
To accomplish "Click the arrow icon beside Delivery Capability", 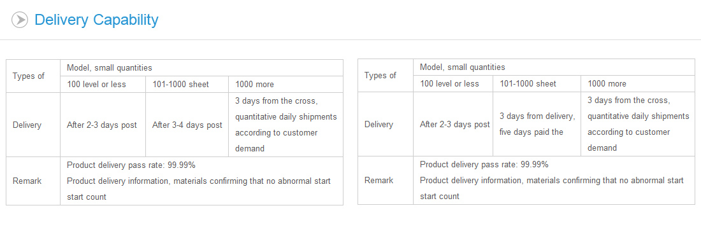I will 20,20.
